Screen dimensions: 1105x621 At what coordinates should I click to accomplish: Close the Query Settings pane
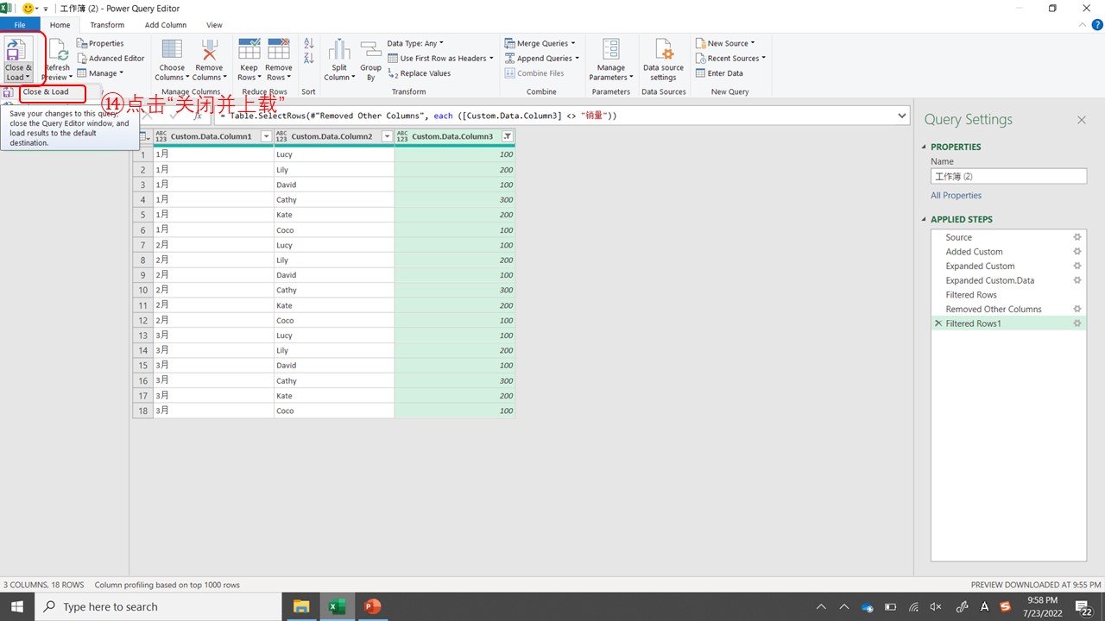click(1081, 120)
